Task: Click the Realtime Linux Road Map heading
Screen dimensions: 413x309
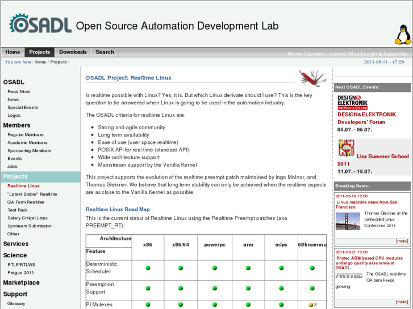Action: (x=118, y=209)
